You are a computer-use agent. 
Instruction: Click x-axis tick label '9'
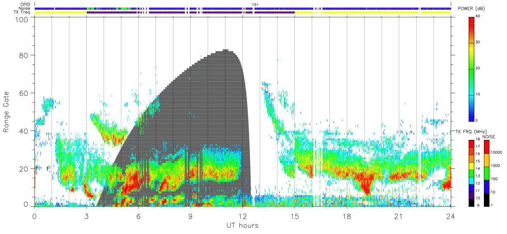(x=191, y=216)
